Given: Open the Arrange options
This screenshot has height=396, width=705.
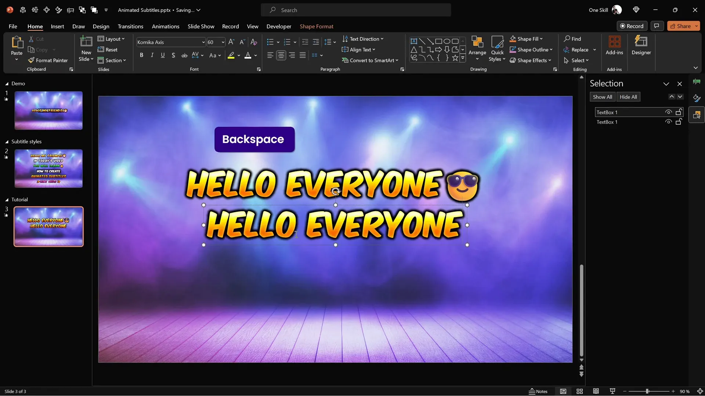Looking at the screenshot, I should tap(477, 48).
